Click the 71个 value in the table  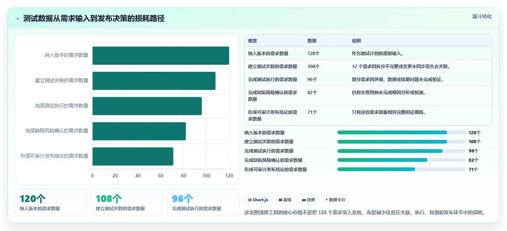pyautogui.click(x=312, y=112)
